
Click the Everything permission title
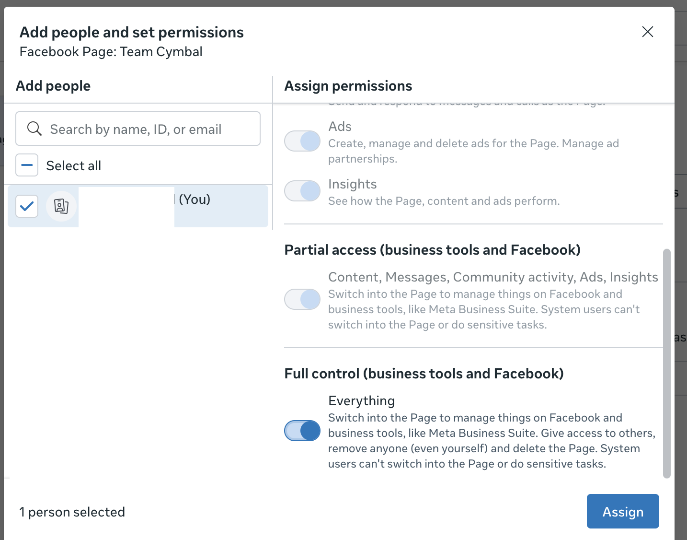click(x=361, y=401)
